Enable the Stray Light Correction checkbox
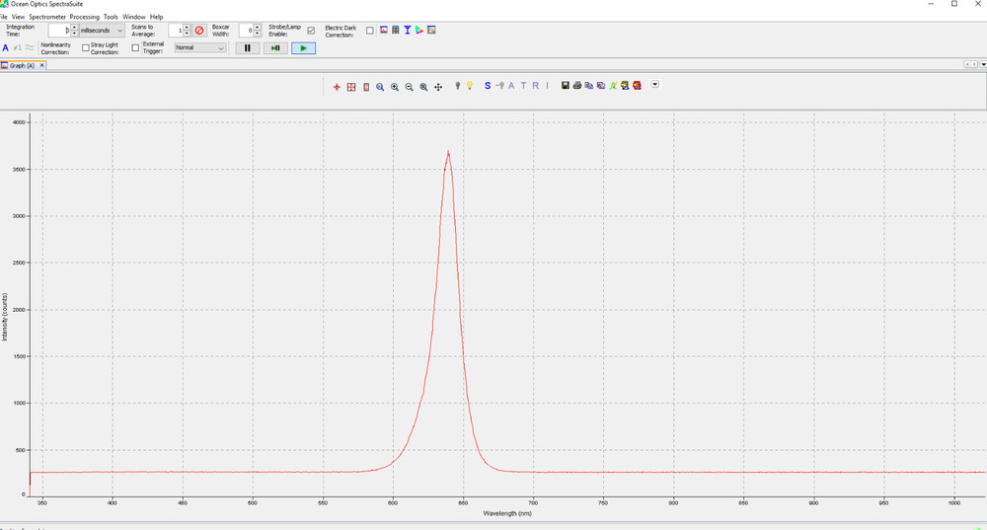This screenshot has height=530, width=987. [86, 47]
